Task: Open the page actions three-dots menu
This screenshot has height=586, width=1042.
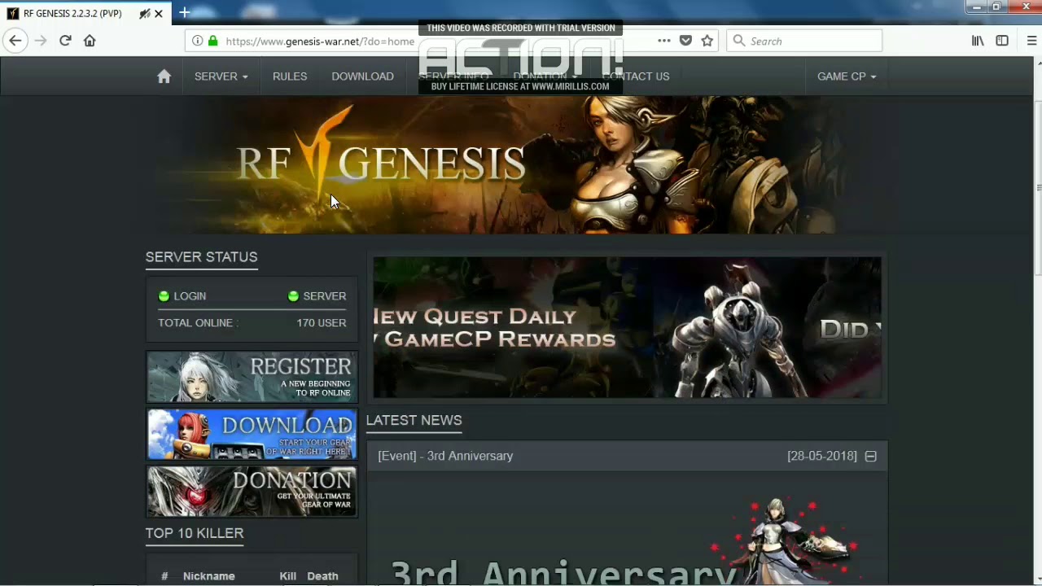Action: pyautogui.click(x=664, y=41)
